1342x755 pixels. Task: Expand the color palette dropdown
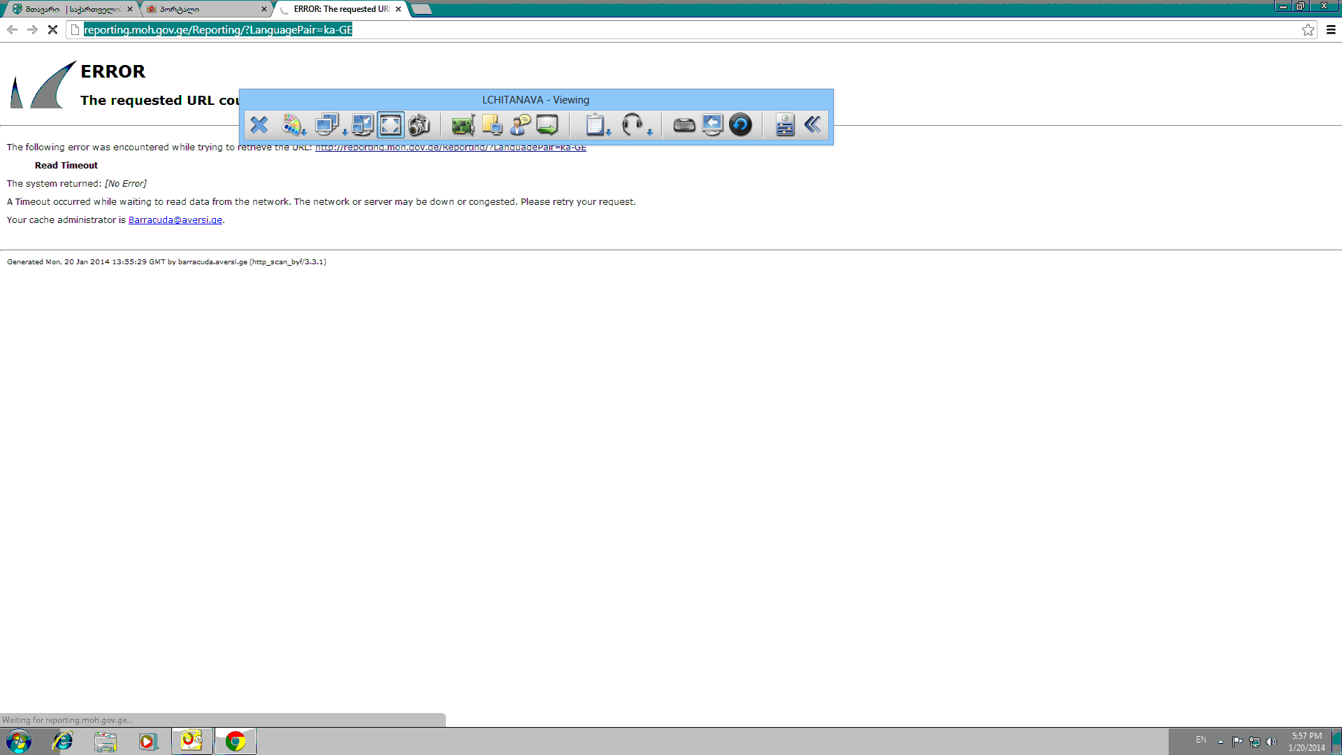click(x=294, y=125)
